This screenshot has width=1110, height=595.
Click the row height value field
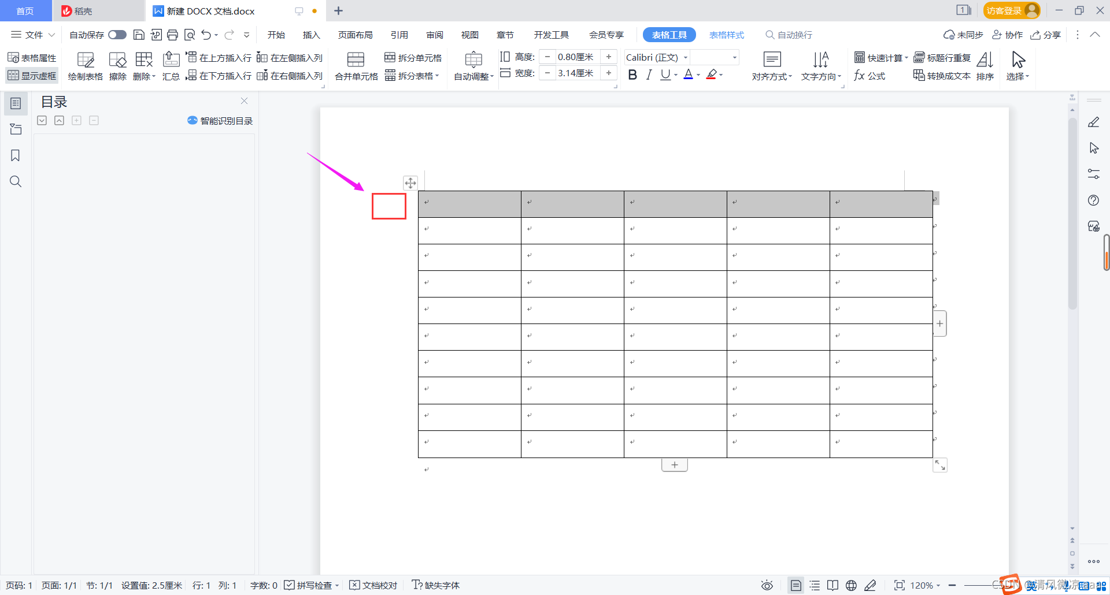(578, 57)
